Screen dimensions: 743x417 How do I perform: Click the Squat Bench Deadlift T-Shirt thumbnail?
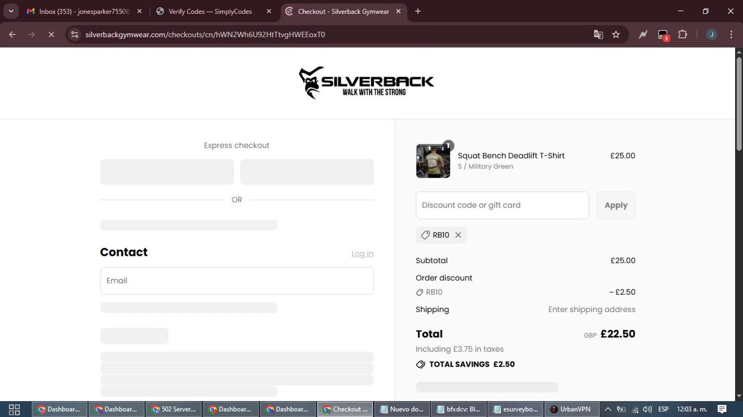pos(433,161)
